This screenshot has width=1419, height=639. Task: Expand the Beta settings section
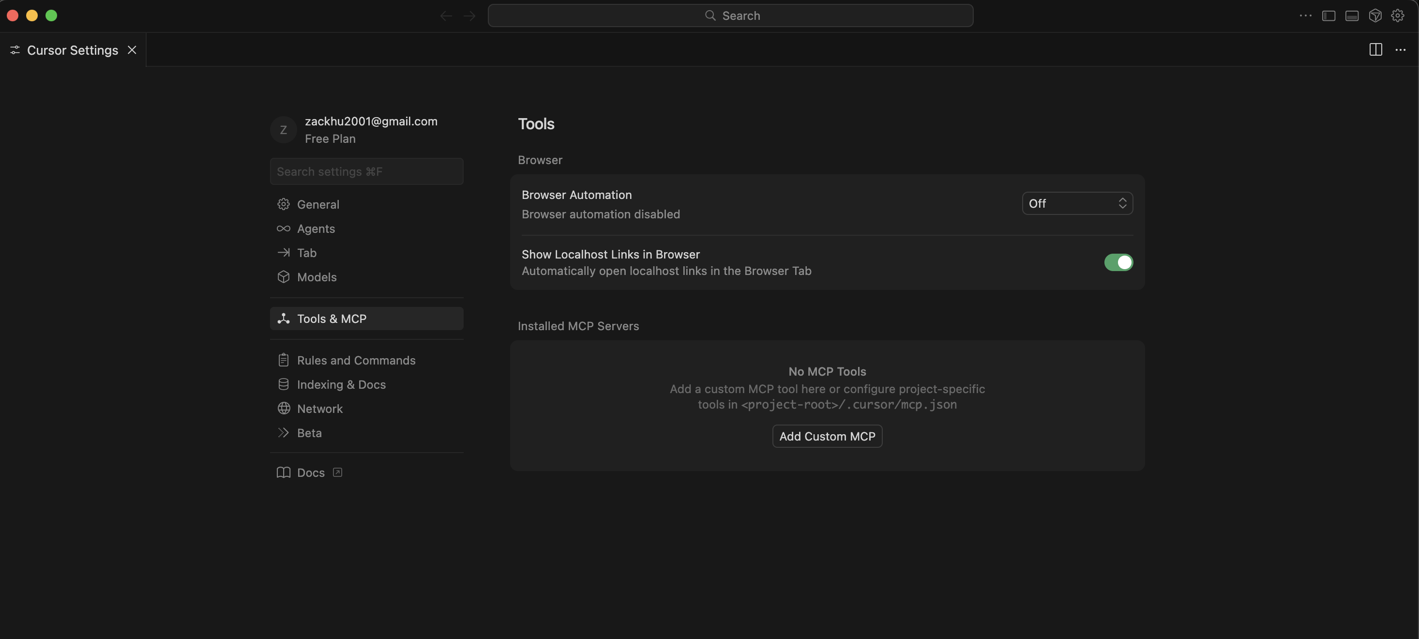point(309,432)
